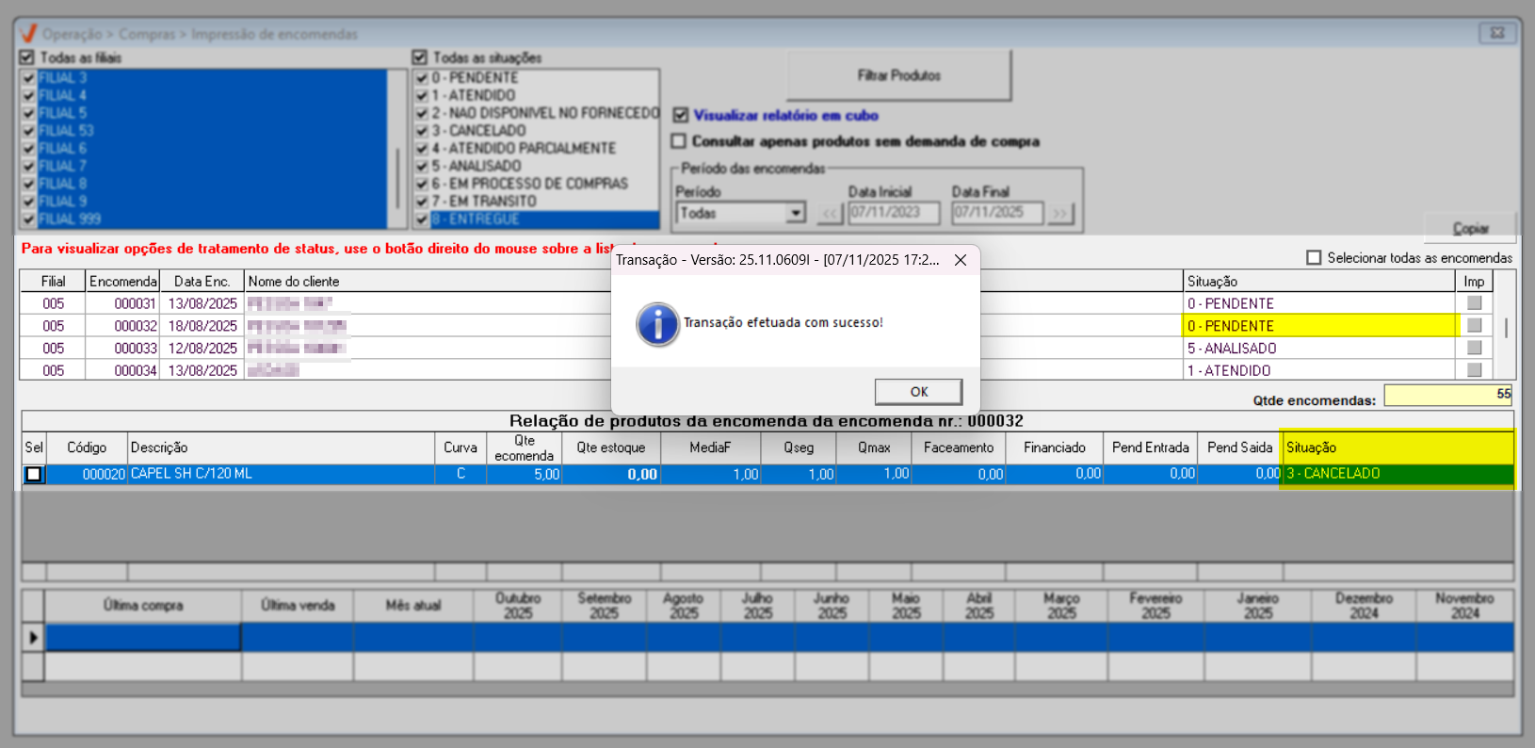Uncheck 4 - ATENDIDO PARCIALMENTE filter option
Screen dimensions: 1535x748
click(422, 149)
